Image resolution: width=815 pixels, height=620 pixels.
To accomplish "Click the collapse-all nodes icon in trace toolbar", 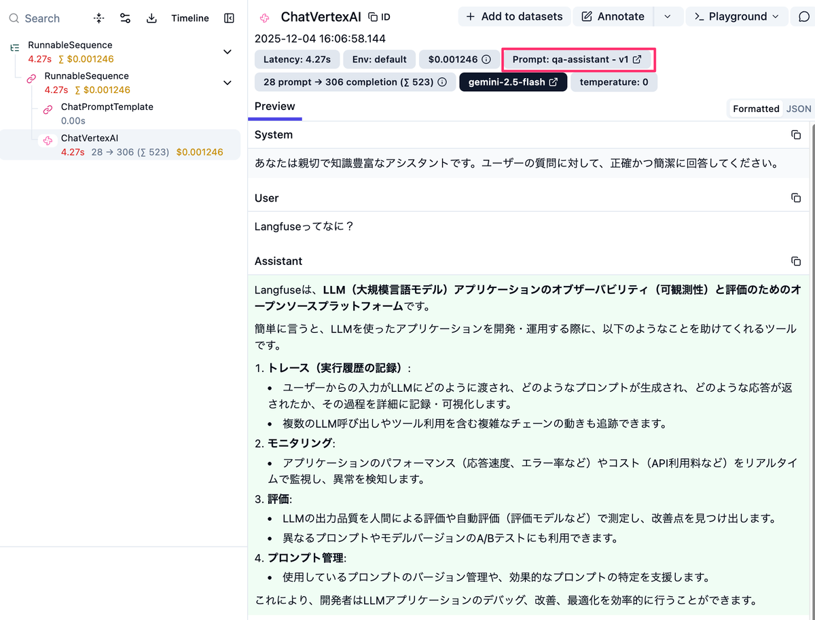I will point(100,18).
